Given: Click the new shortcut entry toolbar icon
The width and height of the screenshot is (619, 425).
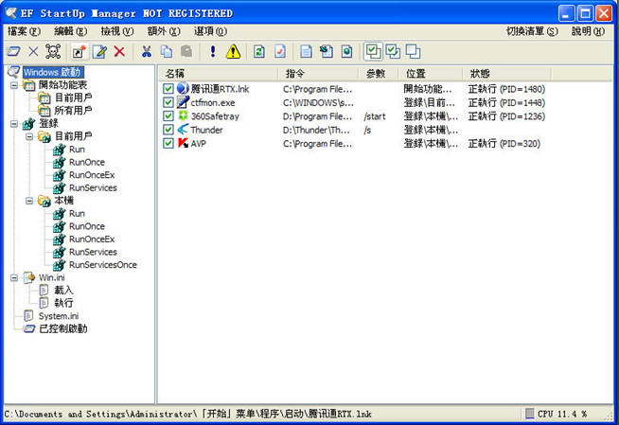Looking at the screenshot, I should (79, 52).
